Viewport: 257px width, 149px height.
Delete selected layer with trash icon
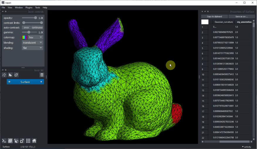[42, 75]
